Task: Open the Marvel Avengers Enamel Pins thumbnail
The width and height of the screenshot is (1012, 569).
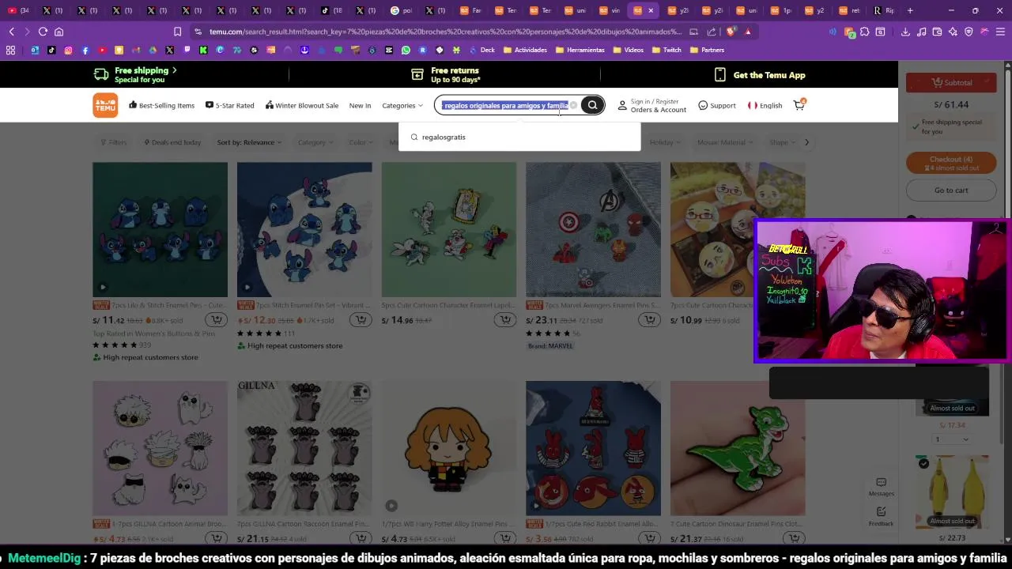Action: point(593,229)
